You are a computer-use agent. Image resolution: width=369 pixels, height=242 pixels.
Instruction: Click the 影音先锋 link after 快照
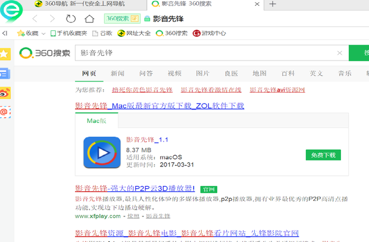[158, 216]
